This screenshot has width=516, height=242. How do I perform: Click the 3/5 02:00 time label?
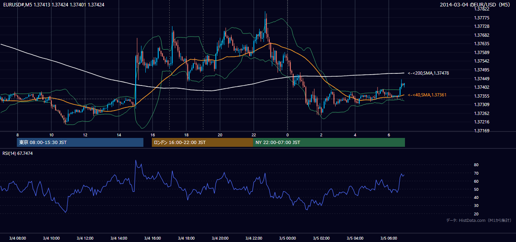click(x=321, y=238)
